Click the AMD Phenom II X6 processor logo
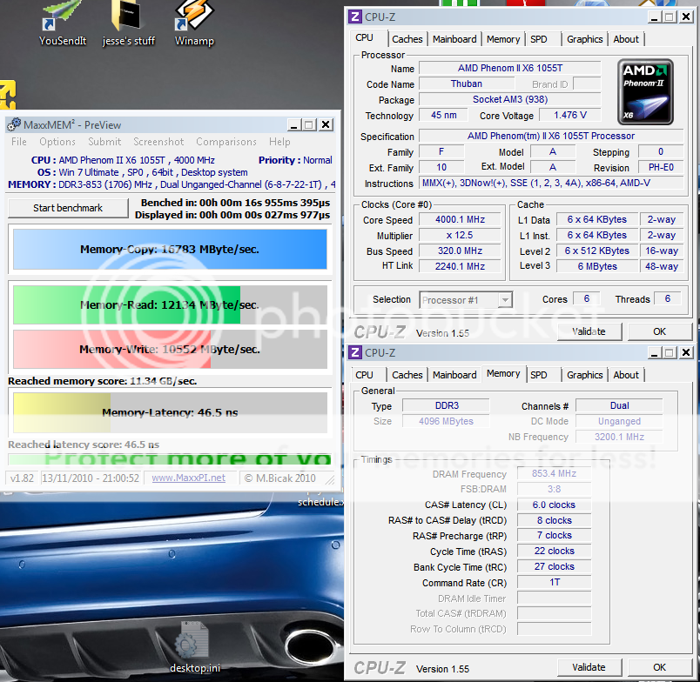The height and width of the screenshot is (682, 700). pos(645,92)
